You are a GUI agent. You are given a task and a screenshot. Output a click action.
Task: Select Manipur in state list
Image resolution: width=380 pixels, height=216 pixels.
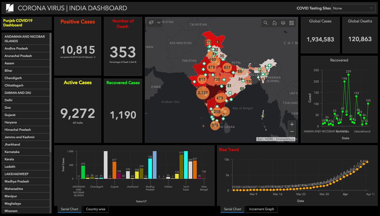25,196
